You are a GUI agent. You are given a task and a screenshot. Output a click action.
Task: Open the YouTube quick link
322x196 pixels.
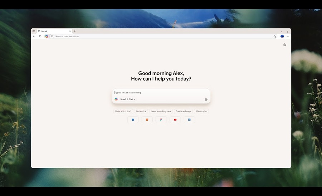pyautogui.click(x=175, y=120)
